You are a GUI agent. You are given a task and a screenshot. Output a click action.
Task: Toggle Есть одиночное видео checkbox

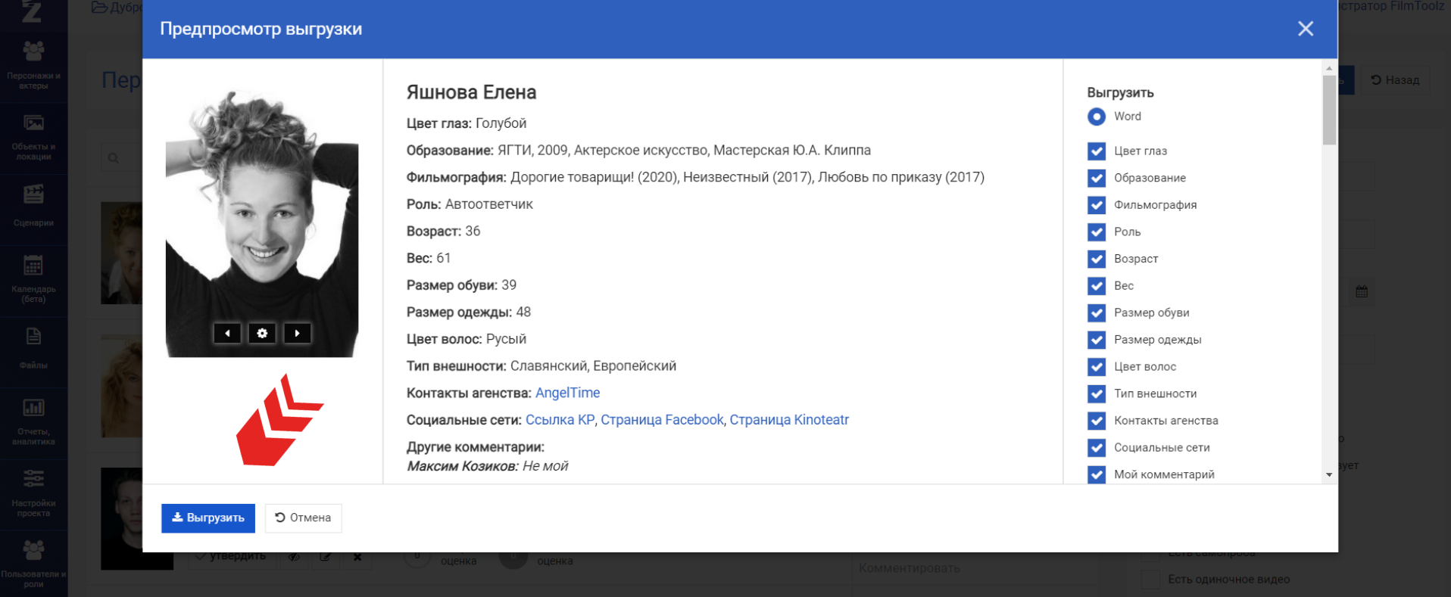click(x=1150, y=580)
